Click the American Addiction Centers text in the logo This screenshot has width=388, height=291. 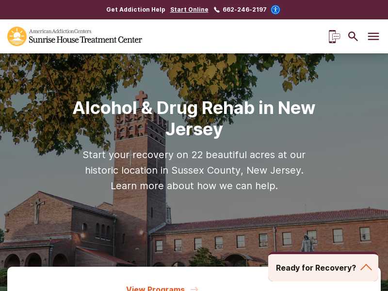[60, 31]
